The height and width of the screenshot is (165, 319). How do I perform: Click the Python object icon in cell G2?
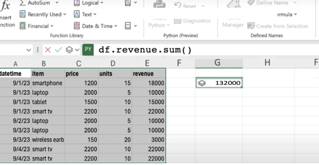[202, 83]
